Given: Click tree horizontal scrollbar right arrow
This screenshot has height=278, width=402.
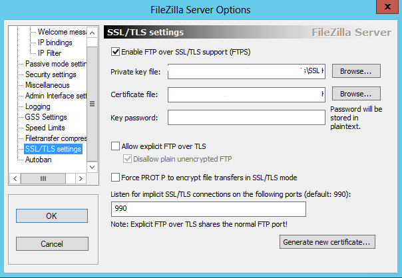Looking at the screenshot, I should [81, 178].
